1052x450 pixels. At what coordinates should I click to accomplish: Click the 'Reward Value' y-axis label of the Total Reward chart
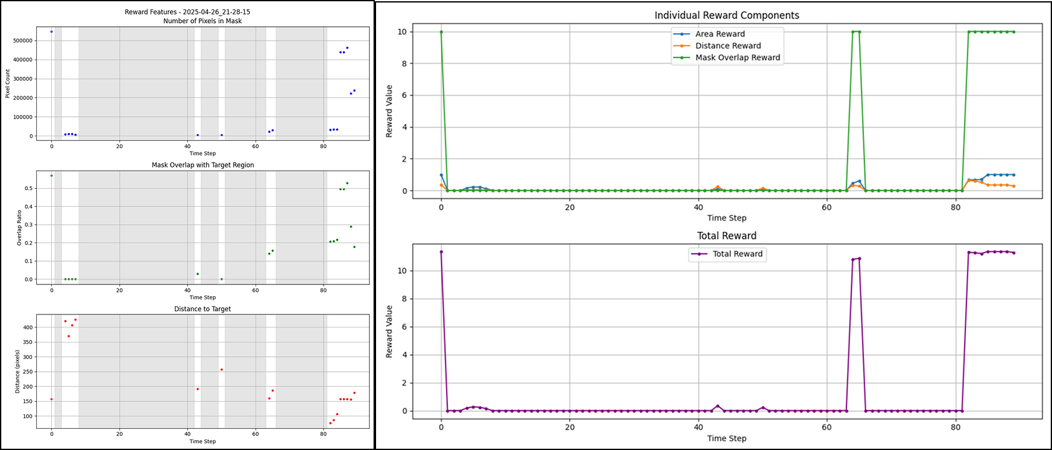(389, 331)
